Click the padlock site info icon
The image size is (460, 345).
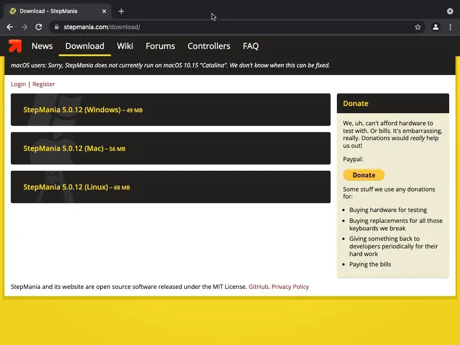click(57, 27)
